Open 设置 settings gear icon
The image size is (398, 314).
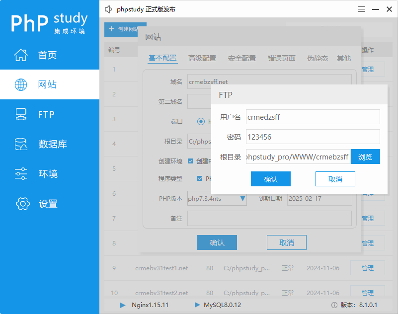click(x=23, y=204)
